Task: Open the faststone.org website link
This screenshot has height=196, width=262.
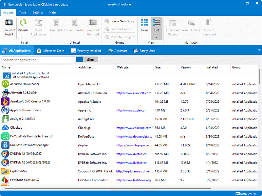Action: tap(134, 180)
